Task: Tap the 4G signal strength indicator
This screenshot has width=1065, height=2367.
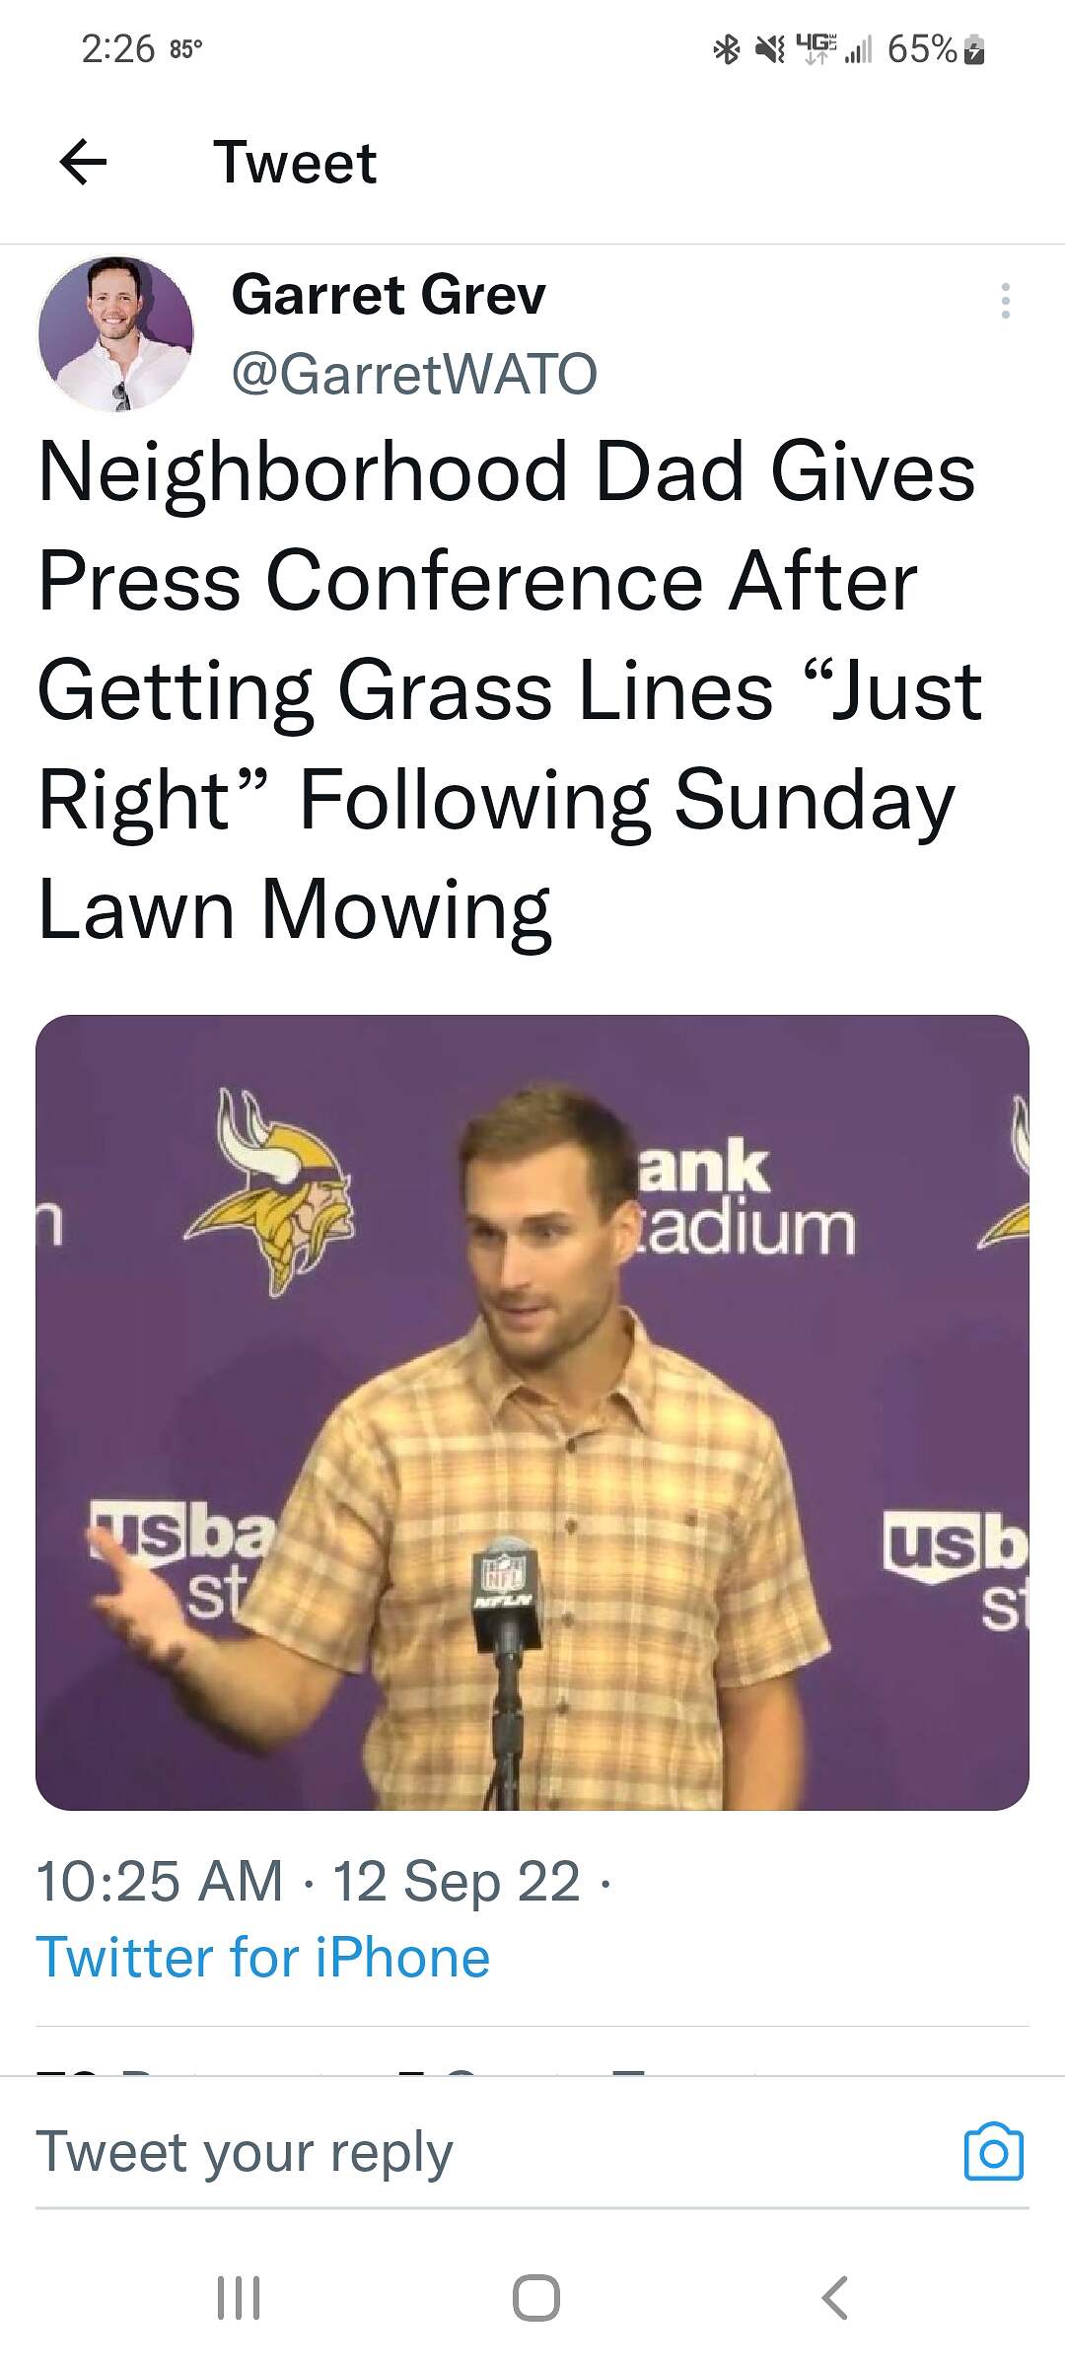Action: click(x=834, y=48)
